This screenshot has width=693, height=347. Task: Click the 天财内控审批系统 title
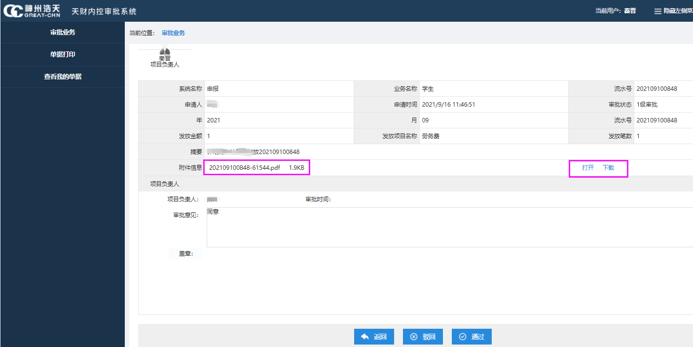(104, 11)
